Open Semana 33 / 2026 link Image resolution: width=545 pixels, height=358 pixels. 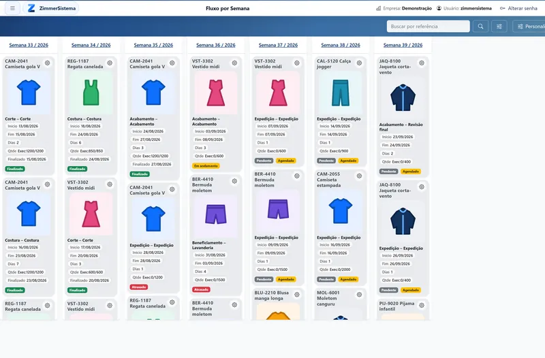tap(29, 45)
